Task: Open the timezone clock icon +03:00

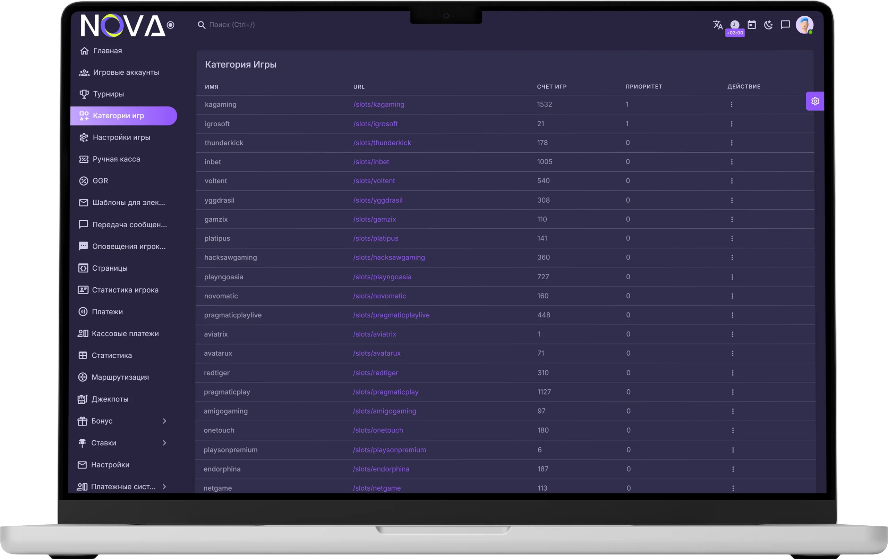Action: point(735,25)
